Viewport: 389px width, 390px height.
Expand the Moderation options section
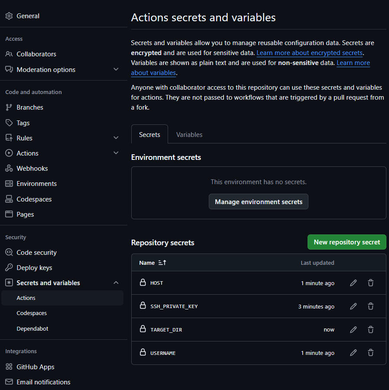(116, 69)
